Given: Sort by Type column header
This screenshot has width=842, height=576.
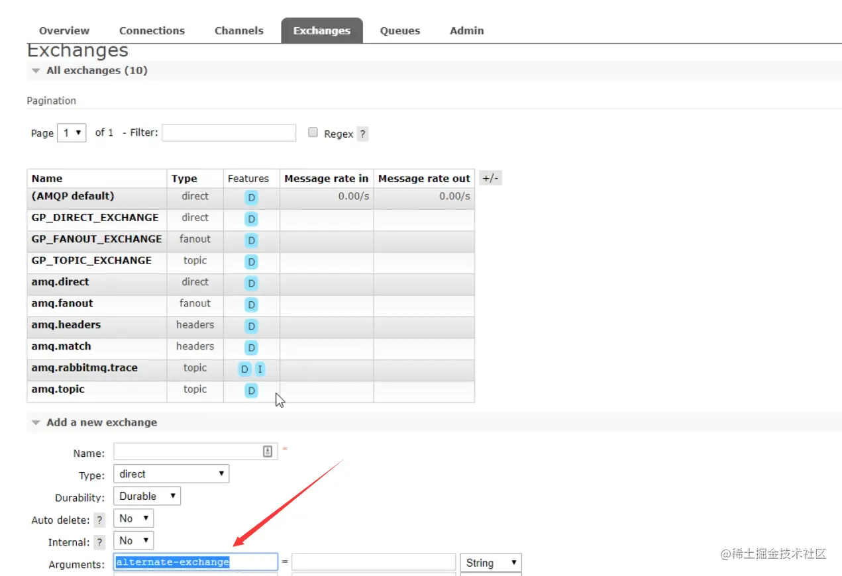Looking at the screenshot, I should point(184,178).
